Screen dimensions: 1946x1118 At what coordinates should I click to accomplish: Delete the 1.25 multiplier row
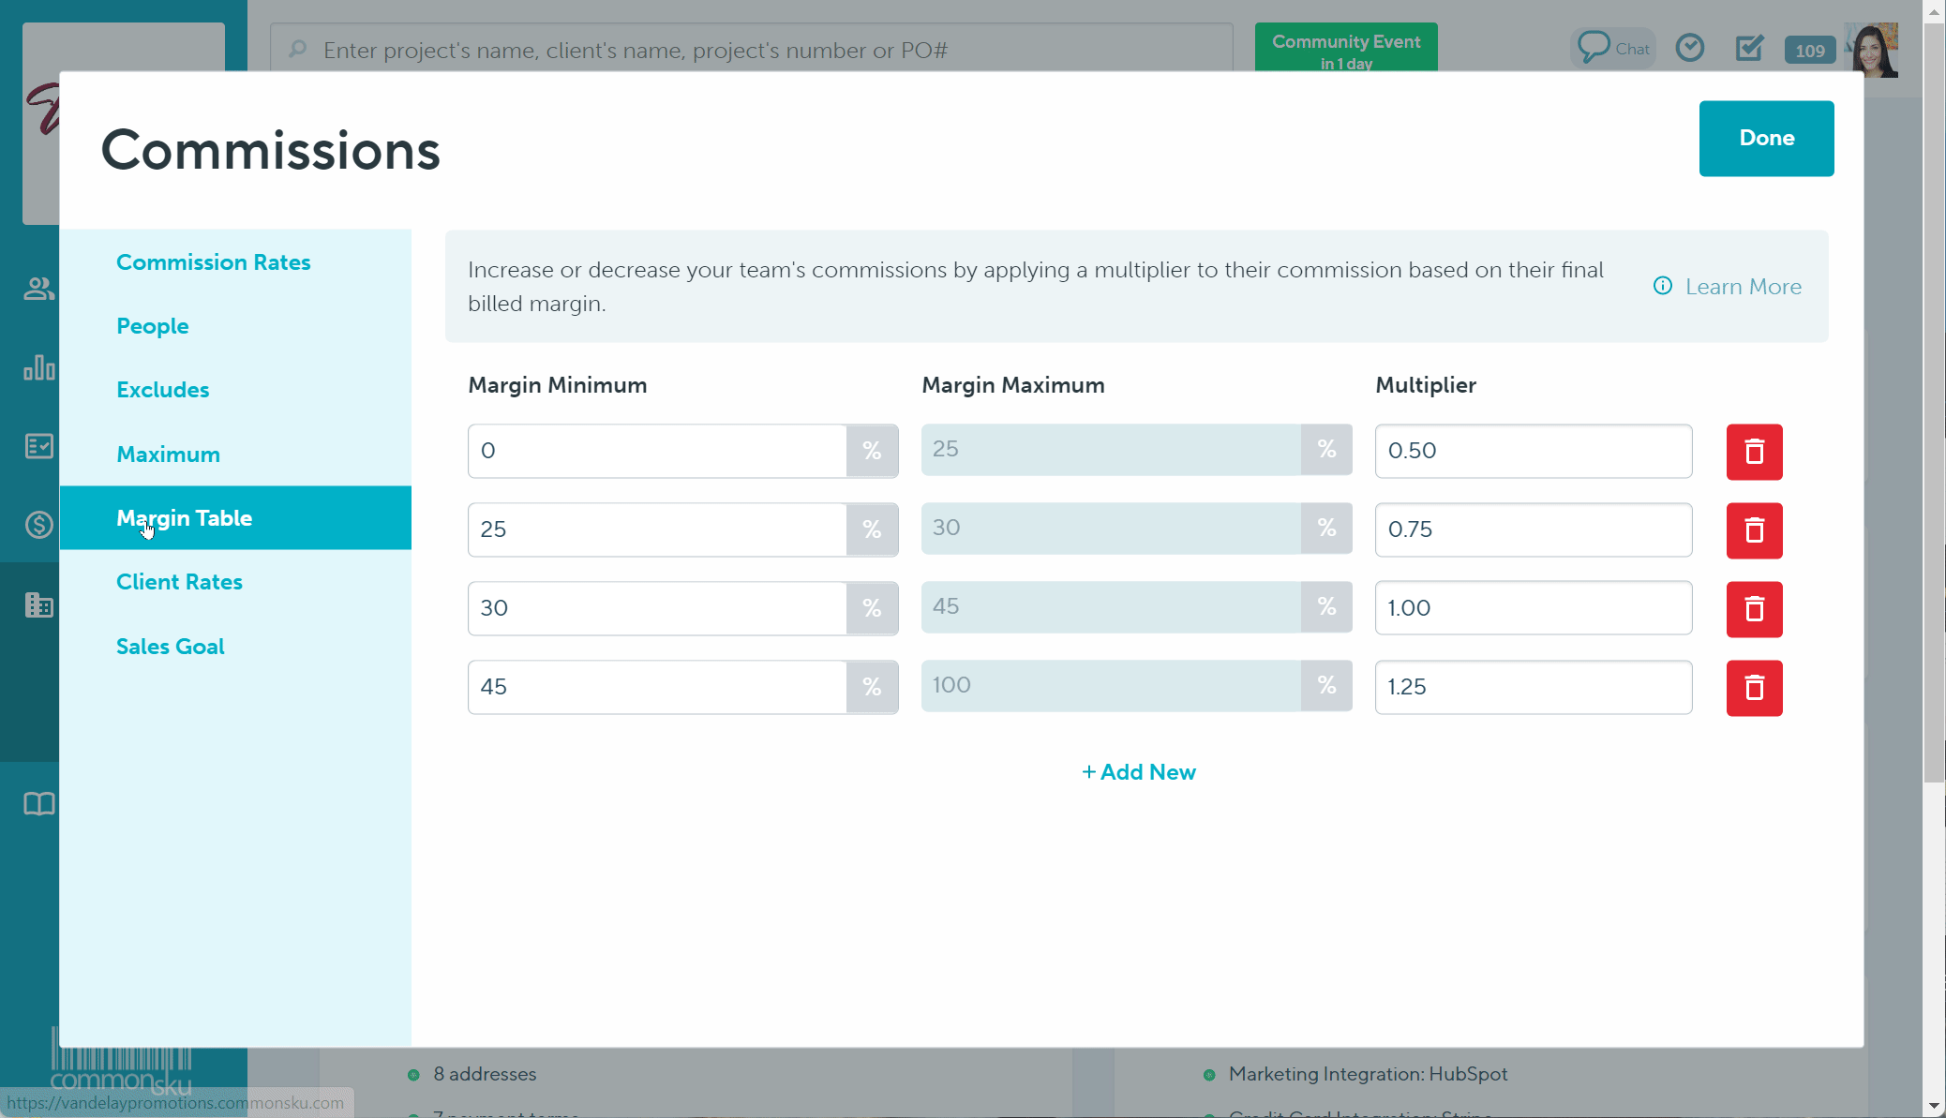[x=1753, y=688]
